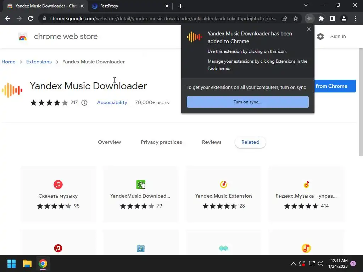This screenshot has width=363, height=272.
Task: Click the yellow circle music note icon
Action: coord(306,248)
